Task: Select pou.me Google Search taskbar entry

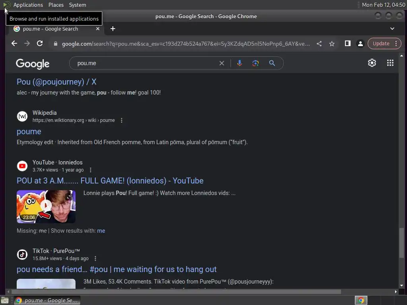Action: 47,300
